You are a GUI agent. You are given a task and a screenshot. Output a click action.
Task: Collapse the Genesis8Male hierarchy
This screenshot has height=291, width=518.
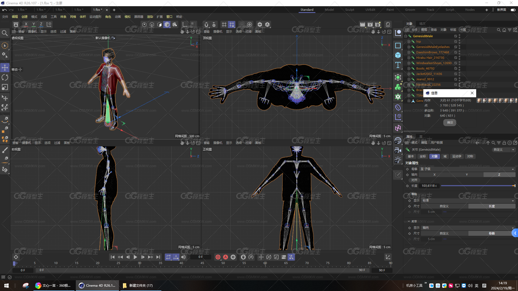click(x=405, y=36)
